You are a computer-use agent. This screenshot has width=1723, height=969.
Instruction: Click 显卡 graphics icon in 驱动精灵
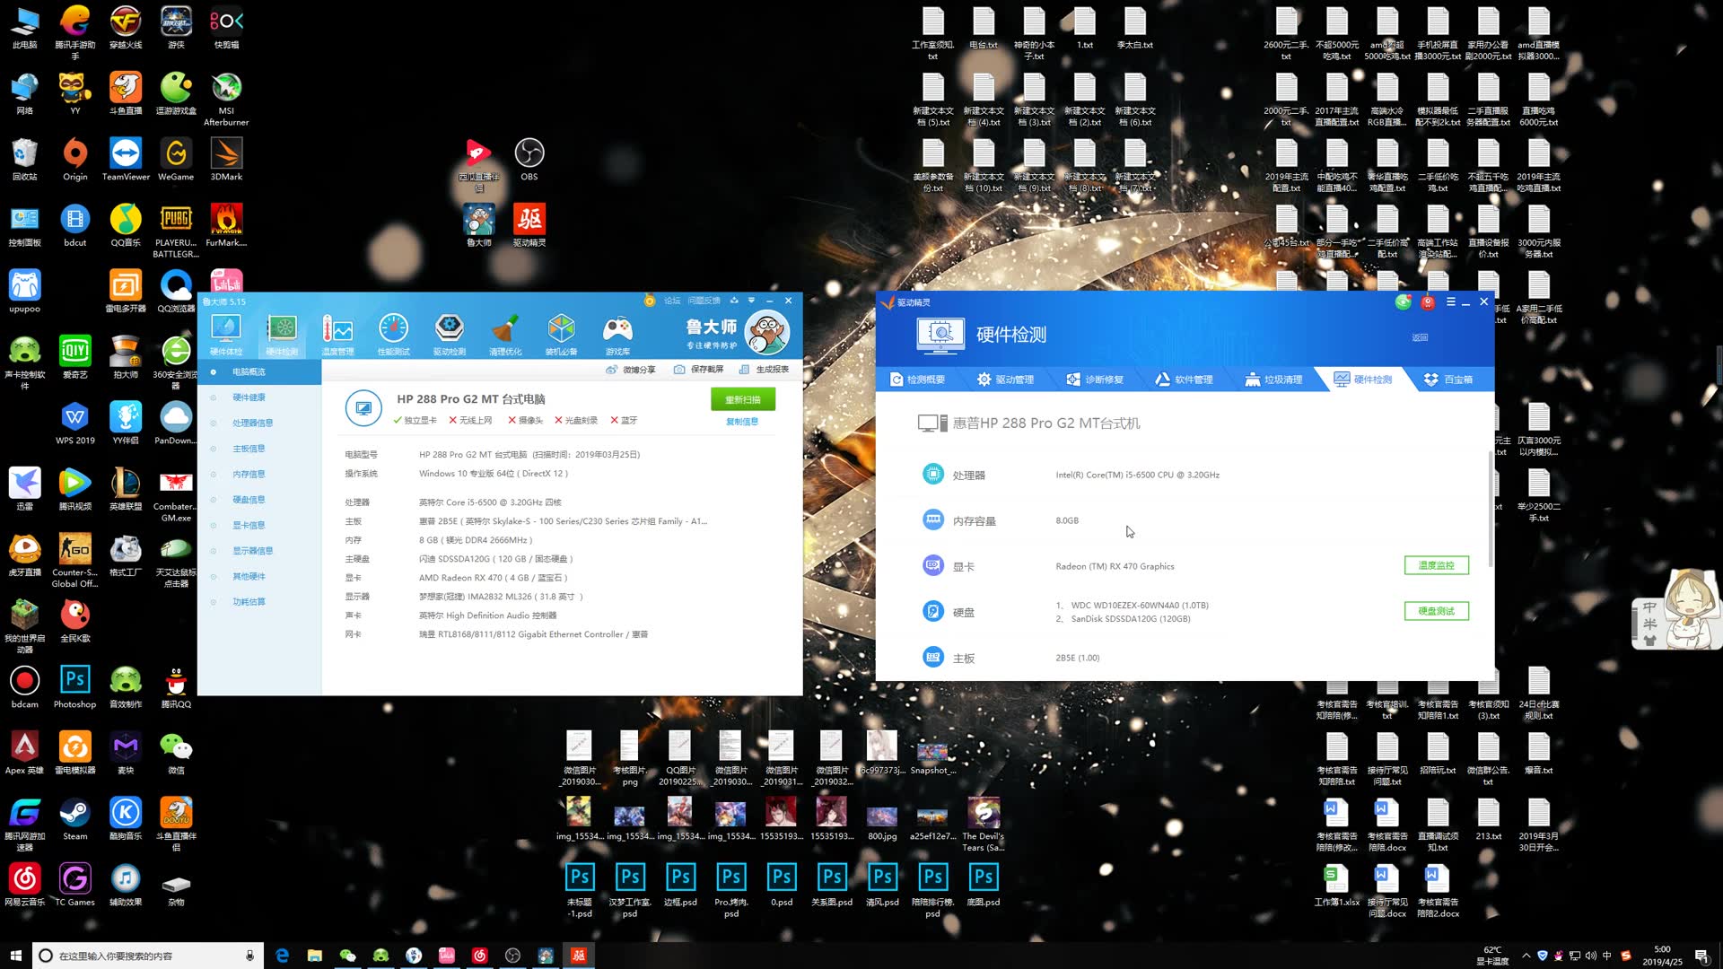(933, 565)
